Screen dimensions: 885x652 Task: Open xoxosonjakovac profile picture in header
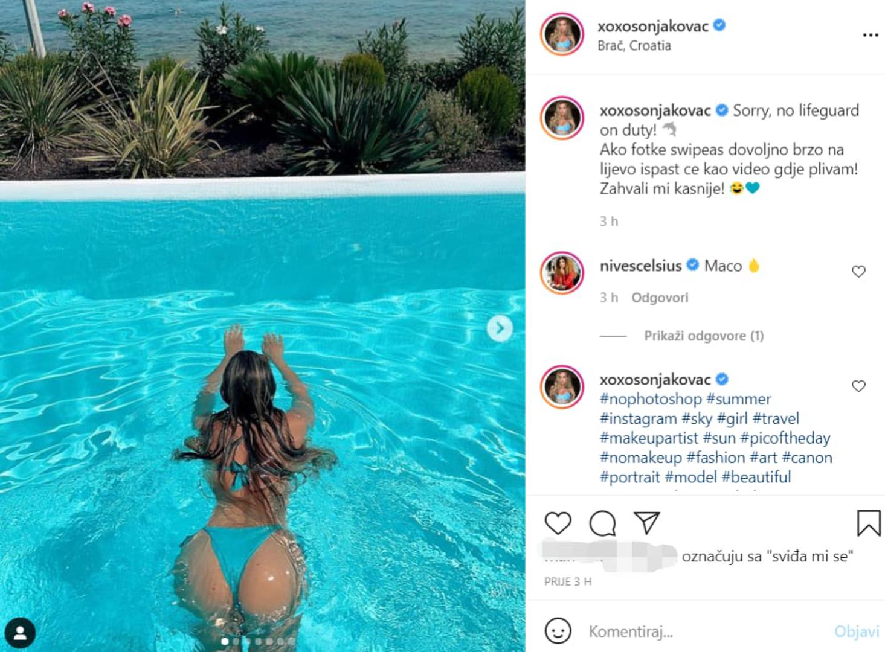pos(562,34)
